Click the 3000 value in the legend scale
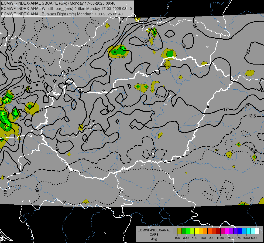Image resolution: width=264 pixels, height=243 pixels. click(246, 238)
